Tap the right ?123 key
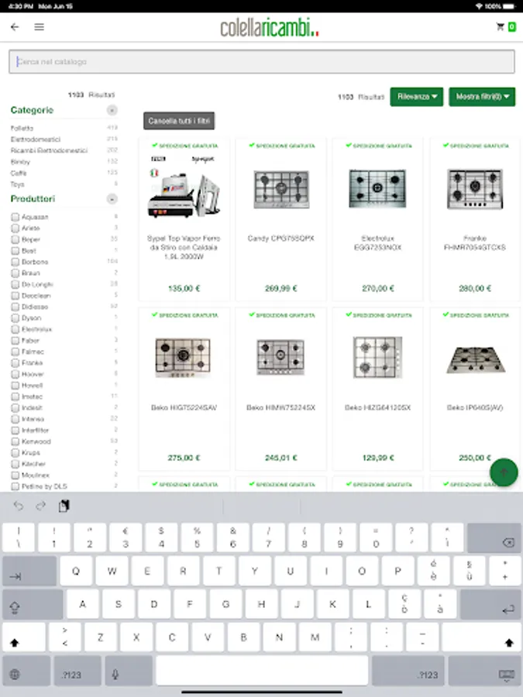Screen dimensions: 523x697 408,671
